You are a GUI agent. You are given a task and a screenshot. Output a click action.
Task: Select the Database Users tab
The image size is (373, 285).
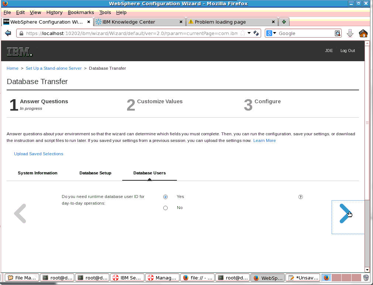150,173
